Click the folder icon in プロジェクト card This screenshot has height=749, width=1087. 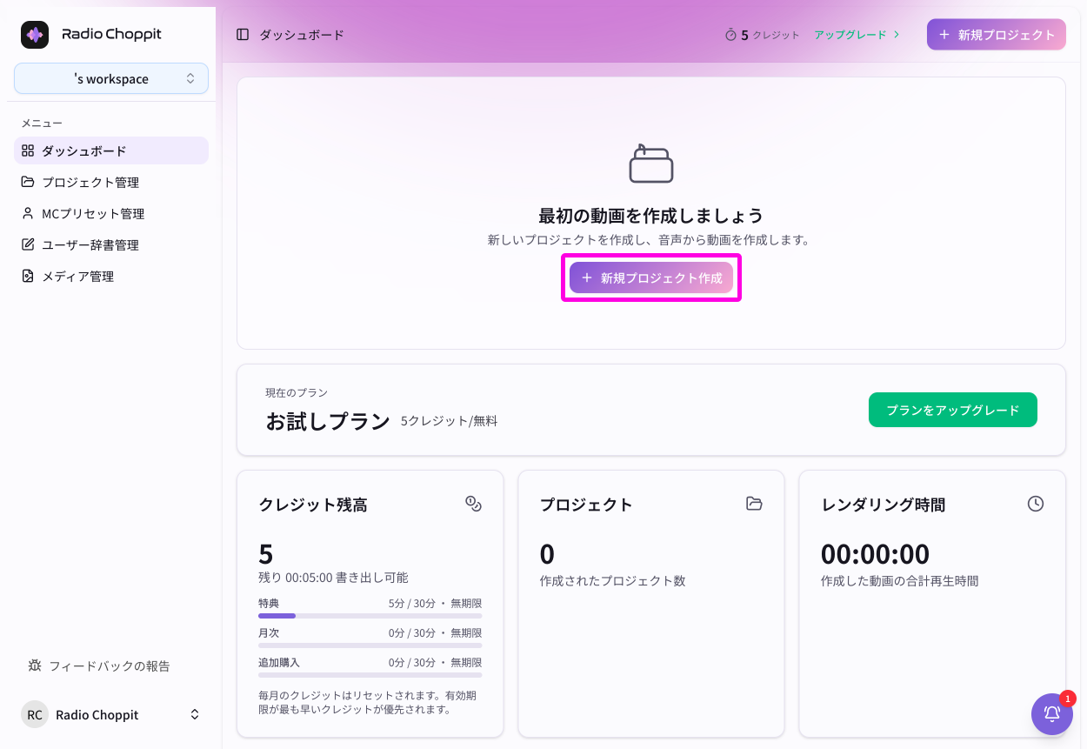754,504
